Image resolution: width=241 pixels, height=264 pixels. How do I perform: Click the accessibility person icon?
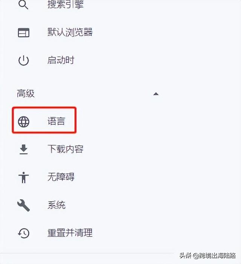tap(24, 177)
